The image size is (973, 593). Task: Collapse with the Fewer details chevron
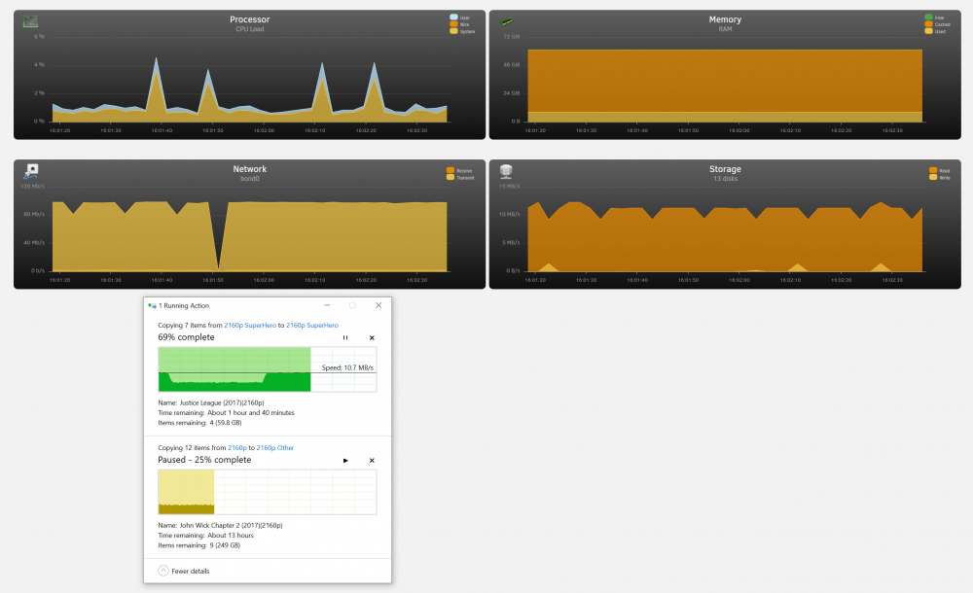tap(163, 571)
